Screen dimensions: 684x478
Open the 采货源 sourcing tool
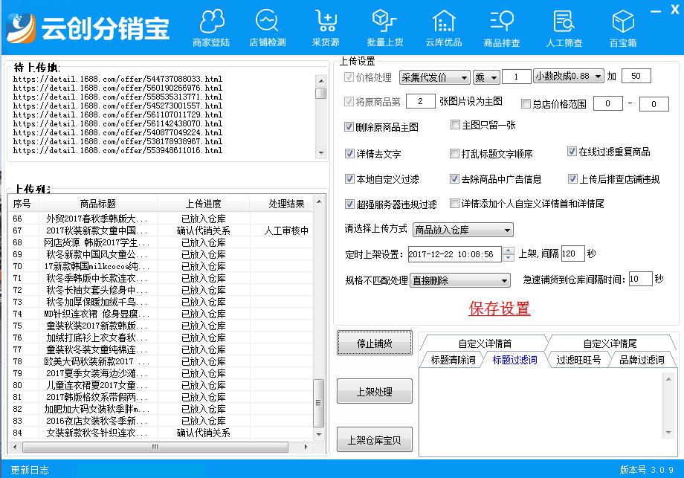click(x=325, y=27)
